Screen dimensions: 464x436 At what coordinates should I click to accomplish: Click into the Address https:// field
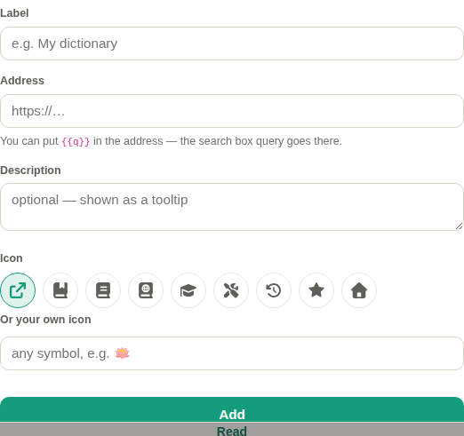click(x=232, y=111)
